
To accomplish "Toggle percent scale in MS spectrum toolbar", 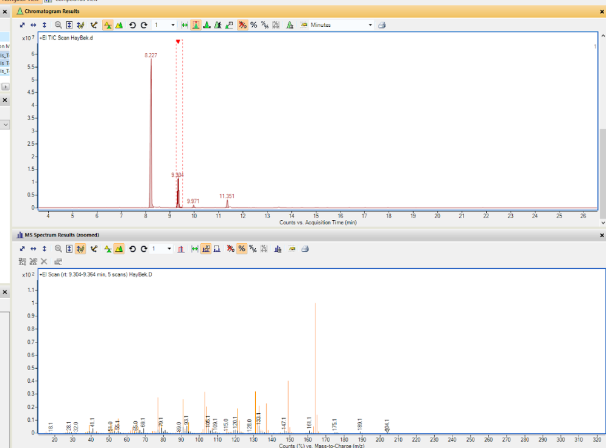I will click(x=242, y=249).
